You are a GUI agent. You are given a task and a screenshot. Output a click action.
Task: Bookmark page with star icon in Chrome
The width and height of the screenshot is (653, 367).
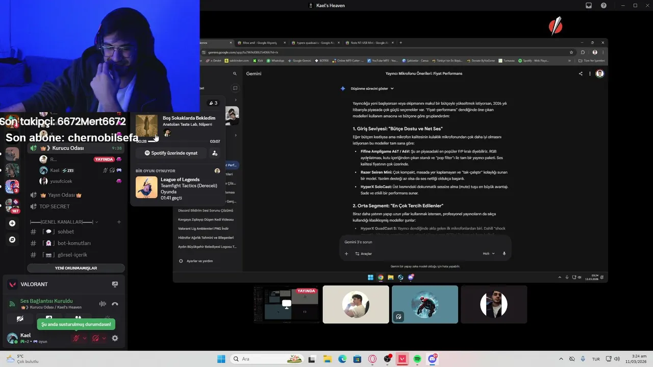pos(571,52)
